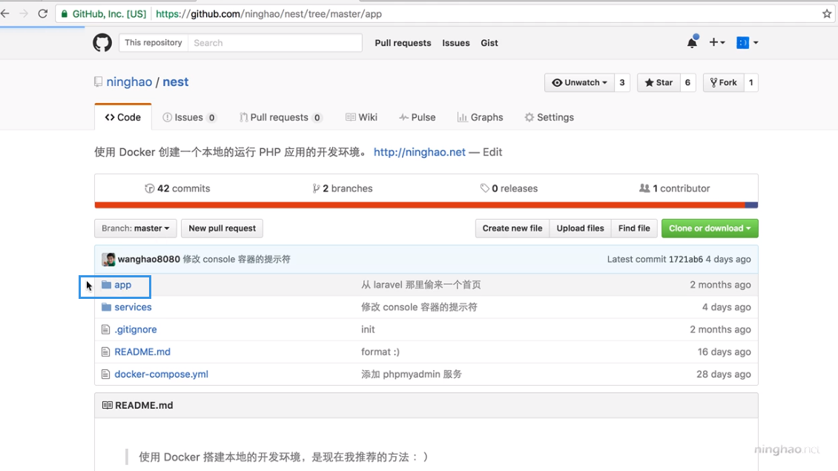Open Gist in top navigation
This screenshot has width=838, height=471.
click(x=489, y=43)
